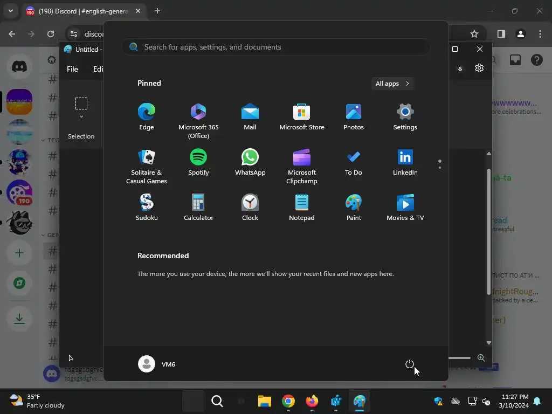Click the Power button in Start menu
552x414 pixels.
(x=410, y=364)
